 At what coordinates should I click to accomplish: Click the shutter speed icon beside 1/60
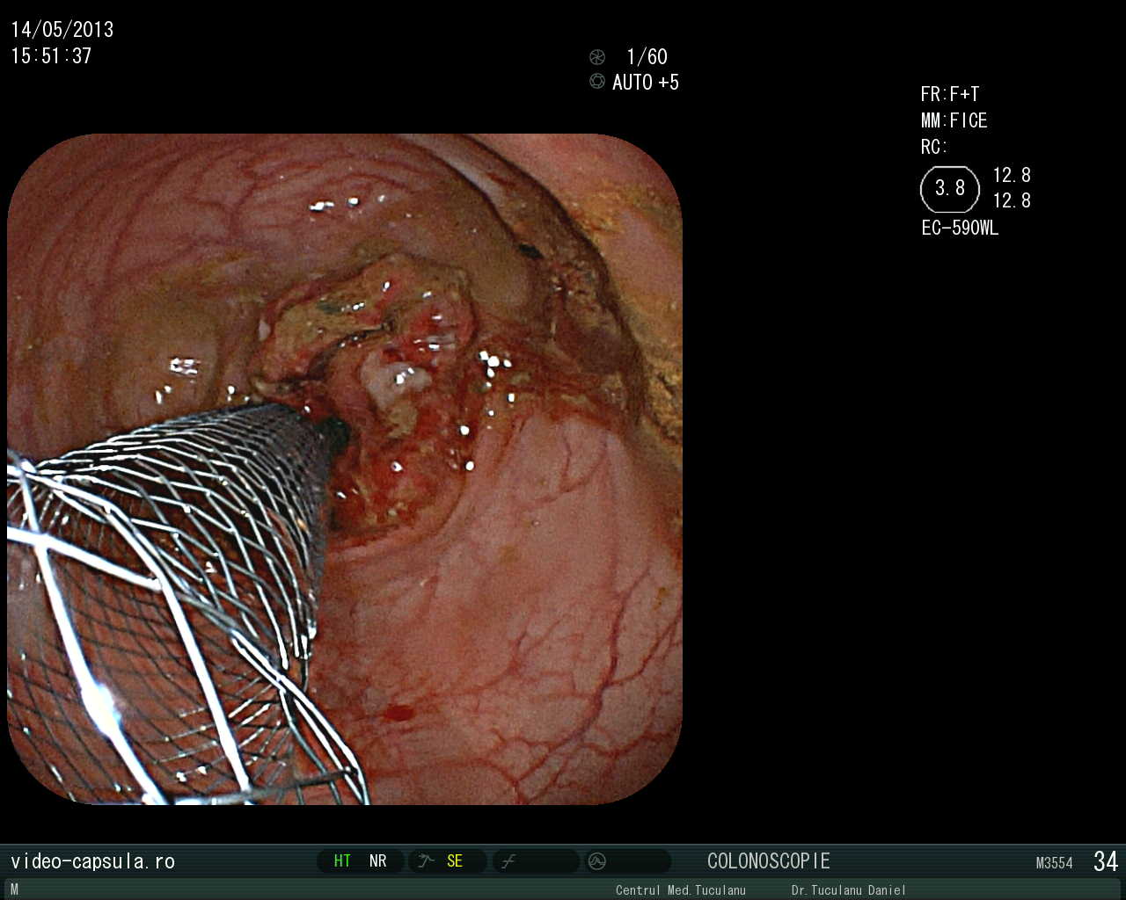click(597, 57)
